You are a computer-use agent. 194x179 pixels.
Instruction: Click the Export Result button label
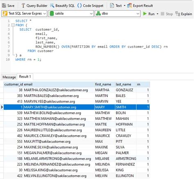[143, 6]
